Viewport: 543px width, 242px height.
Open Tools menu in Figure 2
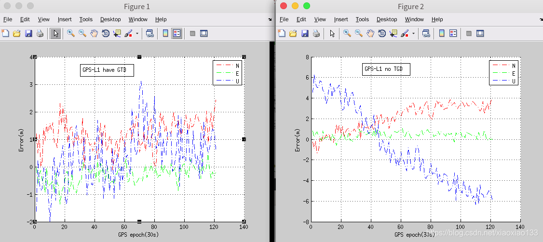362,19
